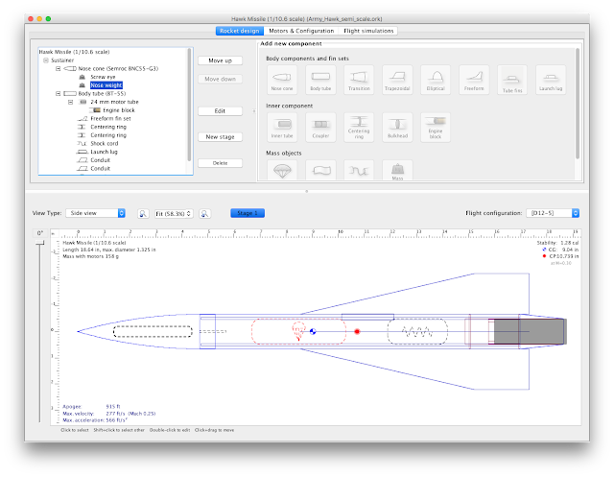This screenshot has height=477, width=614.
Task: Select the gray motor in rocket figure
Action: pyautogui.click(x=530, y=332)
